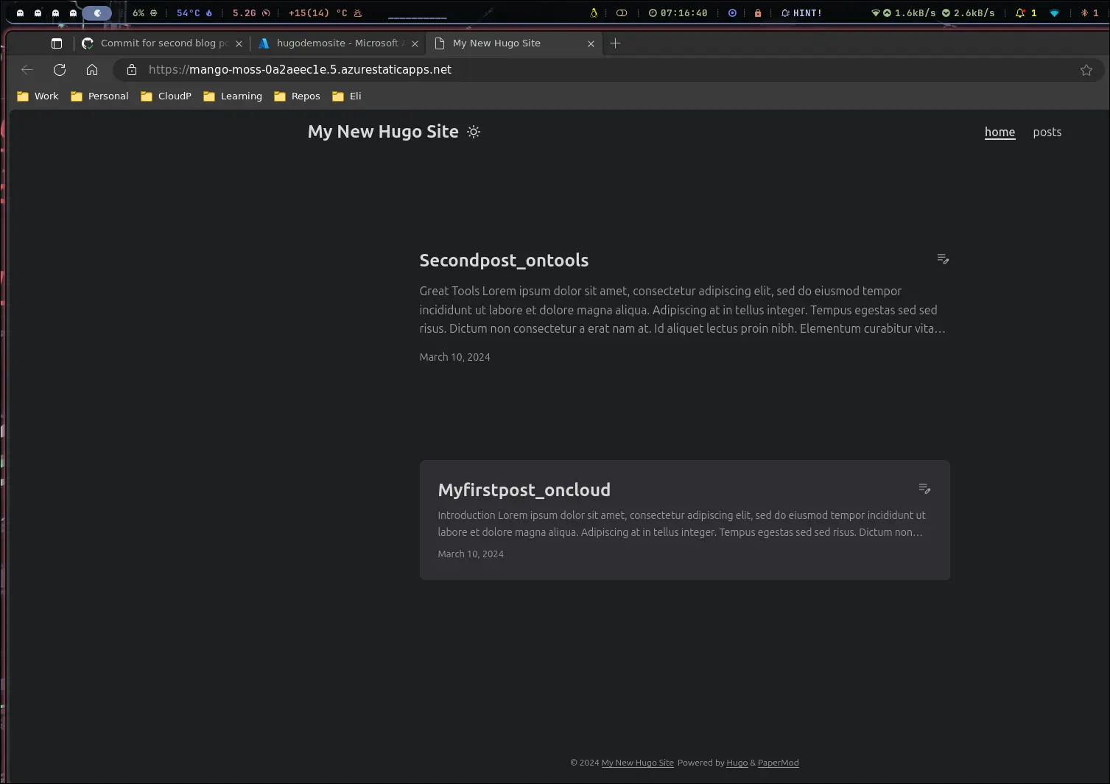Click the edit icon beside Secondpost_ontools
Image resolution: width=1110 pixels, height=784 pixels.
(942, 258)
